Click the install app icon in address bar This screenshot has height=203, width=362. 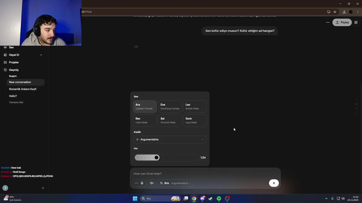point(329,12)
